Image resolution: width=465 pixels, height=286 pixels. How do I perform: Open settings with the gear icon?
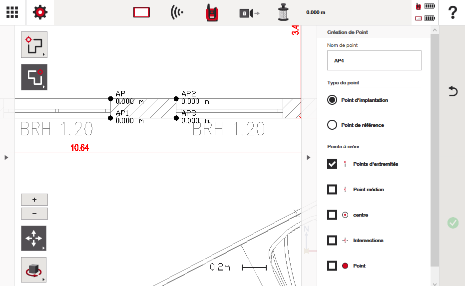point(40,12)
